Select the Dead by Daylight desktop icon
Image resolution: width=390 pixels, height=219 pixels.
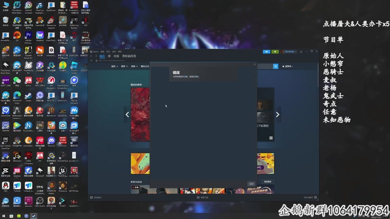(40, 7)
